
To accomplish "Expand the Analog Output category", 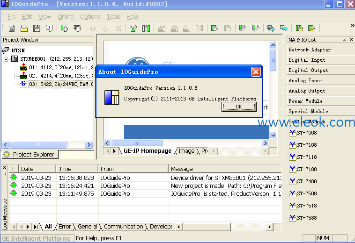I will 321,91.
